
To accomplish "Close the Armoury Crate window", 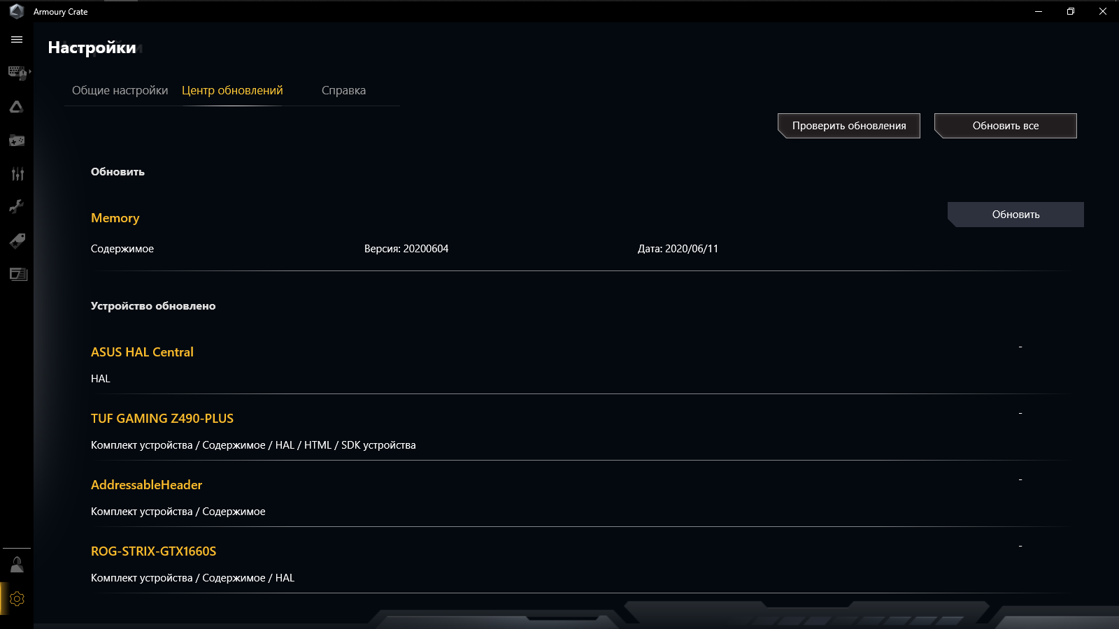I will (x=1103, y=11).
